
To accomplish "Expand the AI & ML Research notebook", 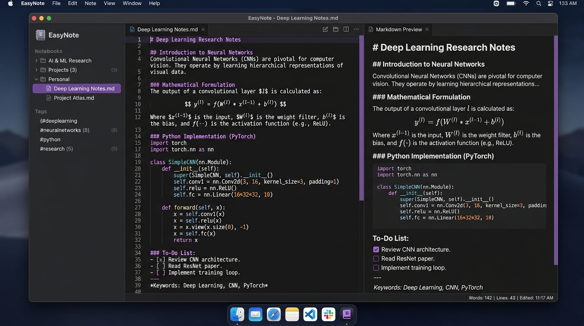I will pos(36,61).
